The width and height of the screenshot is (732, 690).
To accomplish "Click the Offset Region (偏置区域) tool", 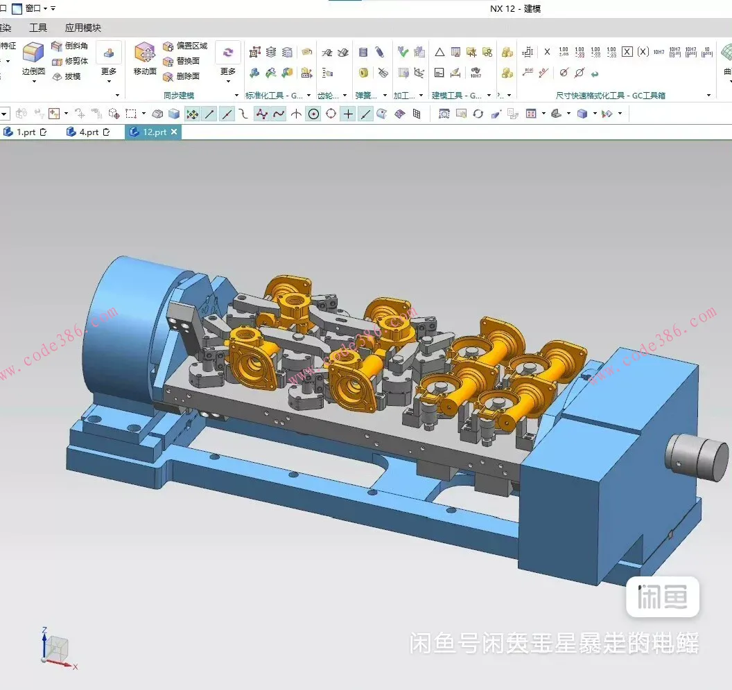I will [x=184, y=46].
